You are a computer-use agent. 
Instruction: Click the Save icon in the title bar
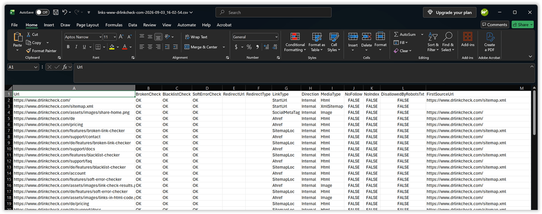click(56, 12)
